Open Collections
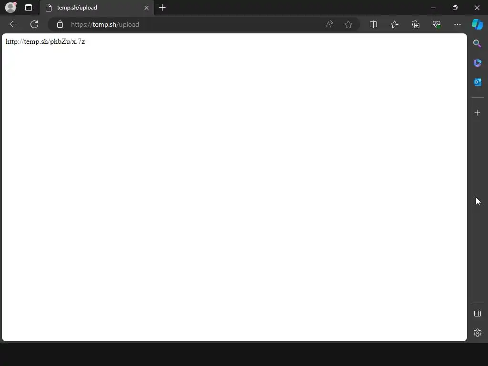 tap(416, 24)
